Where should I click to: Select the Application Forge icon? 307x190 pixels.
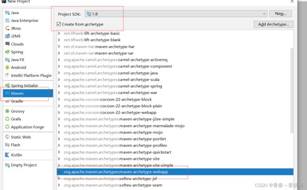[x=8, y=127]
